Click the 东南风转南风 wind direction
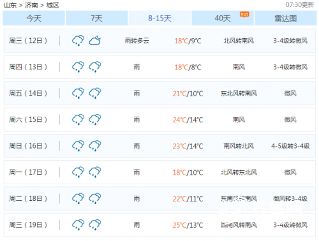Viewport: 319px width, 241px height. point(239,199)
